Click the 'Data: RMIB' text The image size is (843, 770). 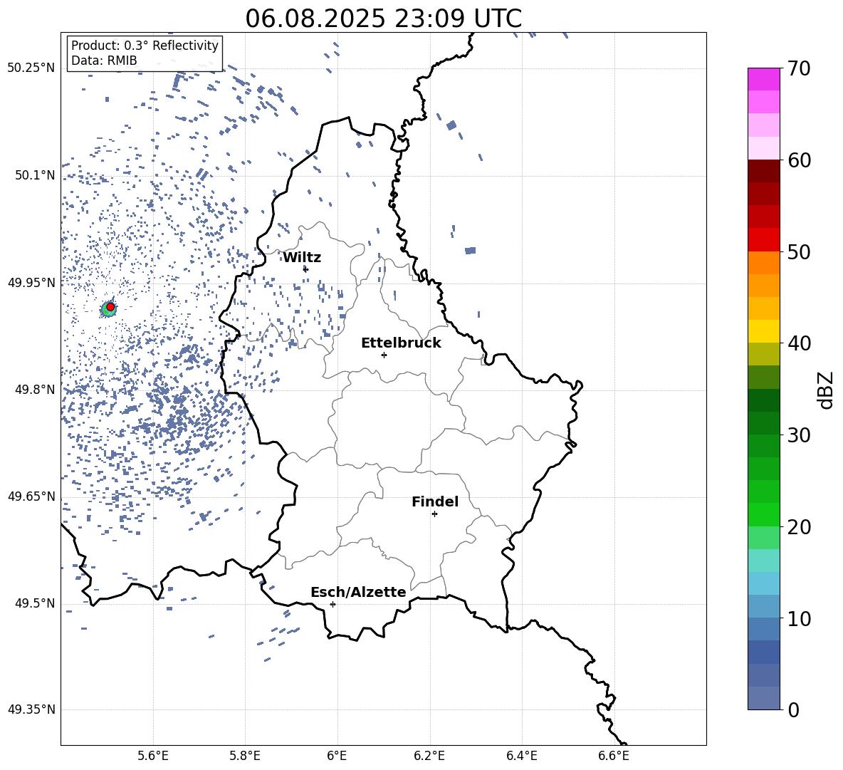[104, 61]
